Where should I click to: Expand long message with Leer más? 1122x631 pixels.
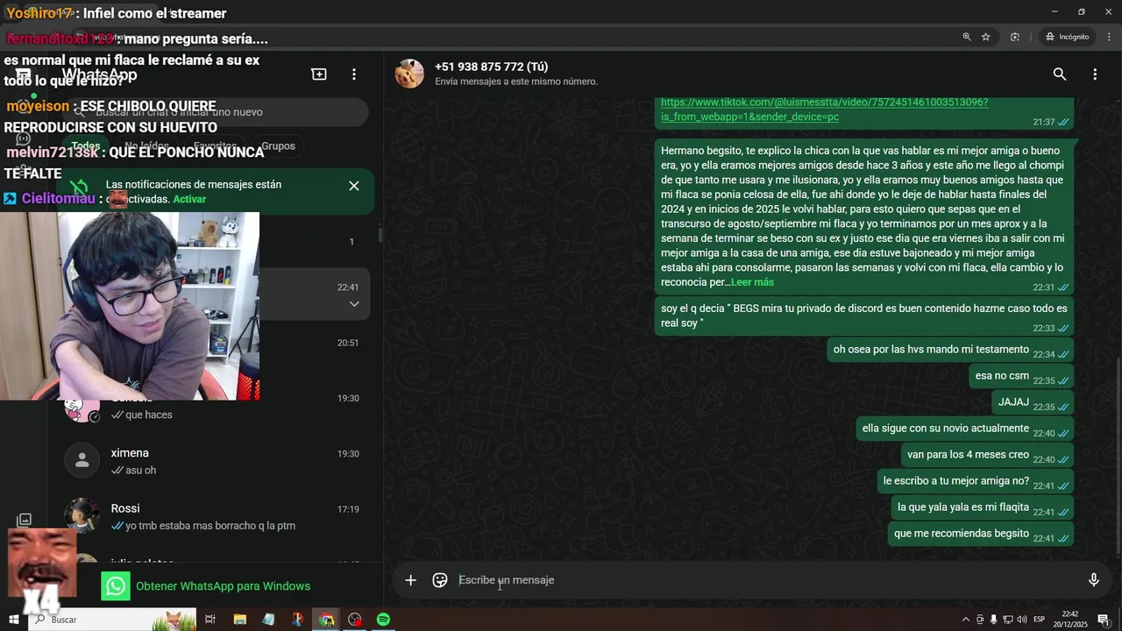[x=752, y=282]
